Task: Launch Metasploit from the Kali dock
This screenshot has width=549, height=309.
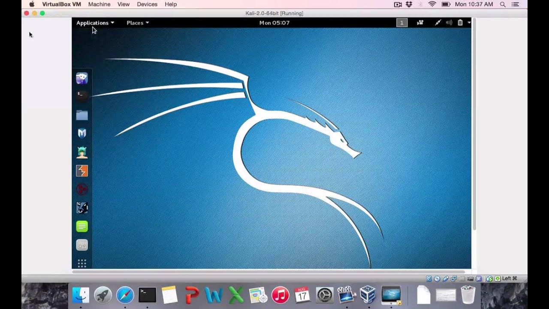Action: pos(82,133)
